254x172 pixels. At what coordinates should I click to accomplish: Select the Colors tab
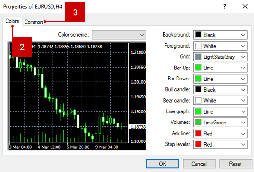12,21
